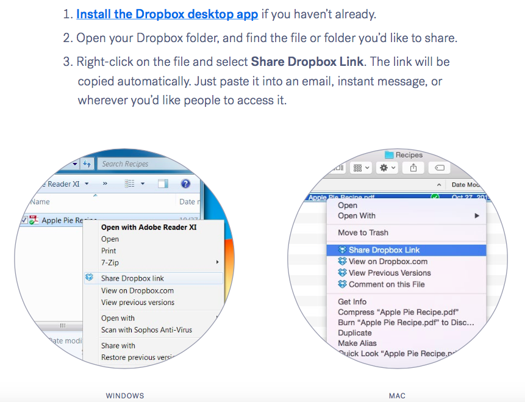Choose Burn "Apple Pie Recipe.pdf" to Disc
The image size is (525, 402).
pyautogui.click(x=406, y=323)
